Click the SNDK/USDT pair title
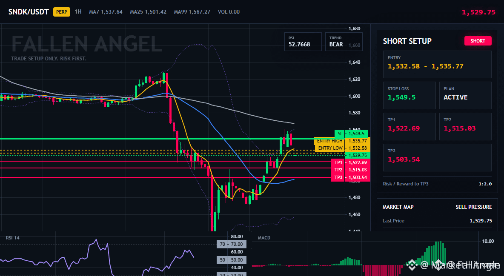 [x=29, y=12]
